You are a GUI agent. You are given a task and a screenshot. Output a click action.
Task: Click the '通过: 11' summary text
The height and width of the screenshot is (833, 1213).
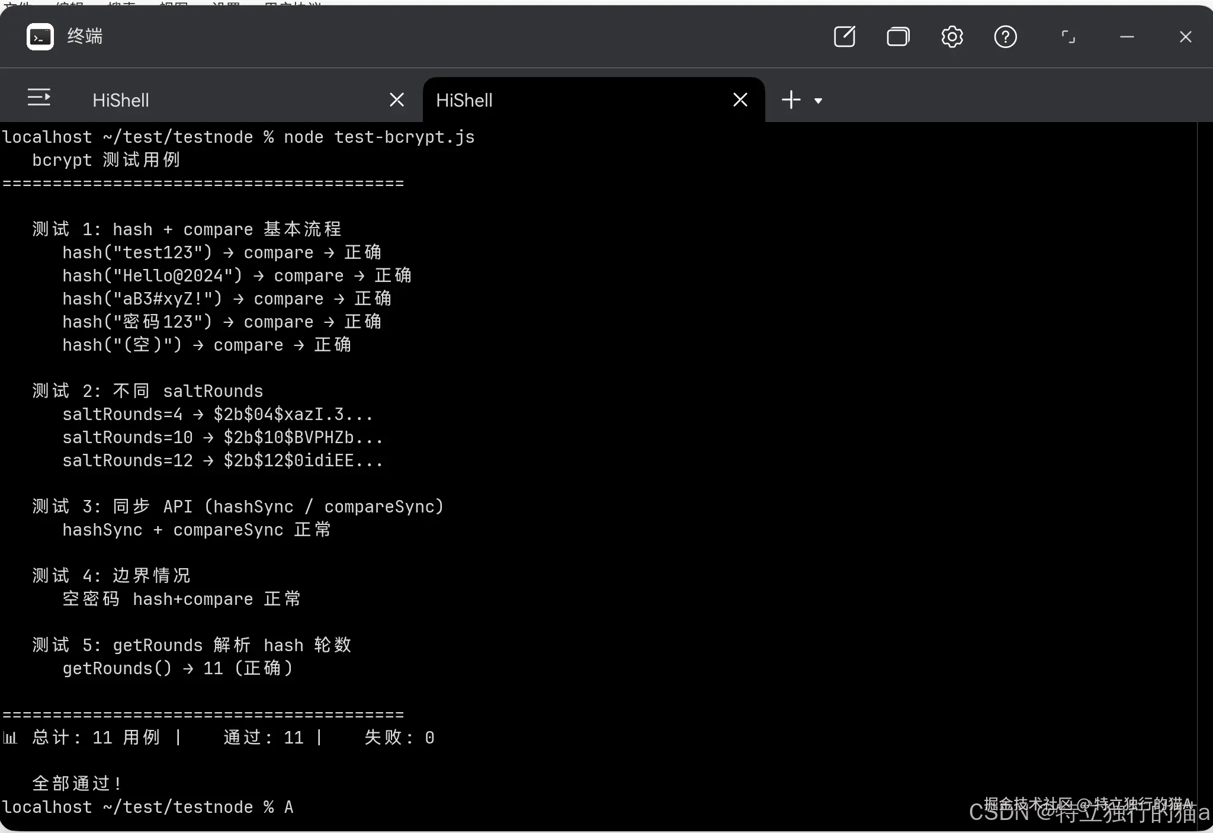[264, 738]
